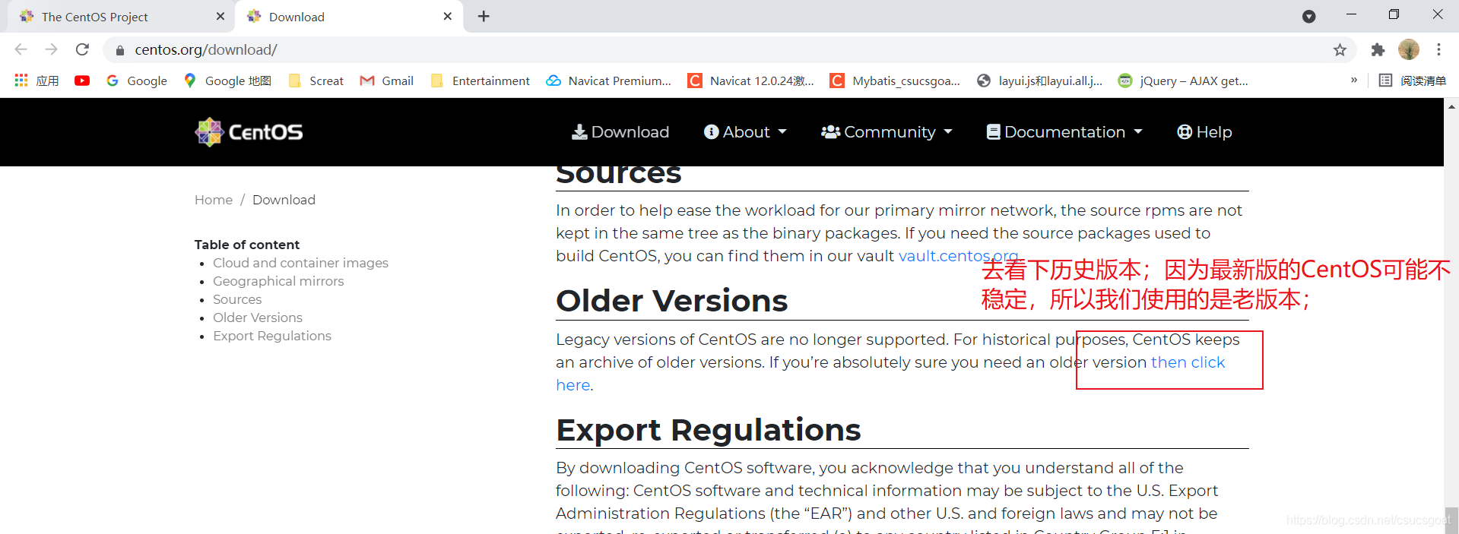This screenshot has width=1459, height=534.
Task: Go back with the browser back arrow
Action: pyautogui.click(x=21, y=49)
